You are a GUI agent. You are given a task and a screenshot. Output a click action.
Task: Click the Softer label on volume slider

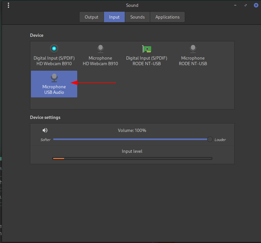click(45, 140)
